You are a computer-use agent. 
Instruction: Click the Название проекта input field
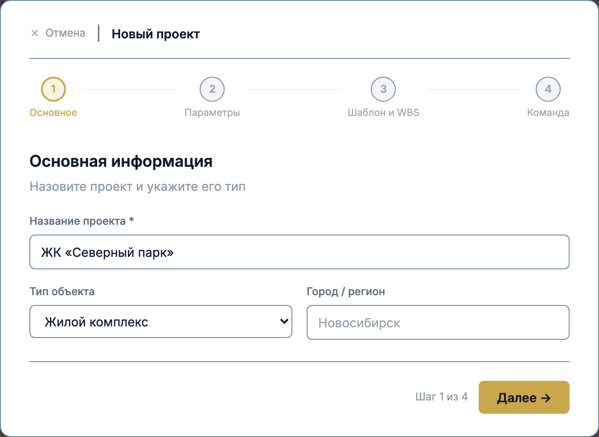pyautogui.click(x=299, y=252)
